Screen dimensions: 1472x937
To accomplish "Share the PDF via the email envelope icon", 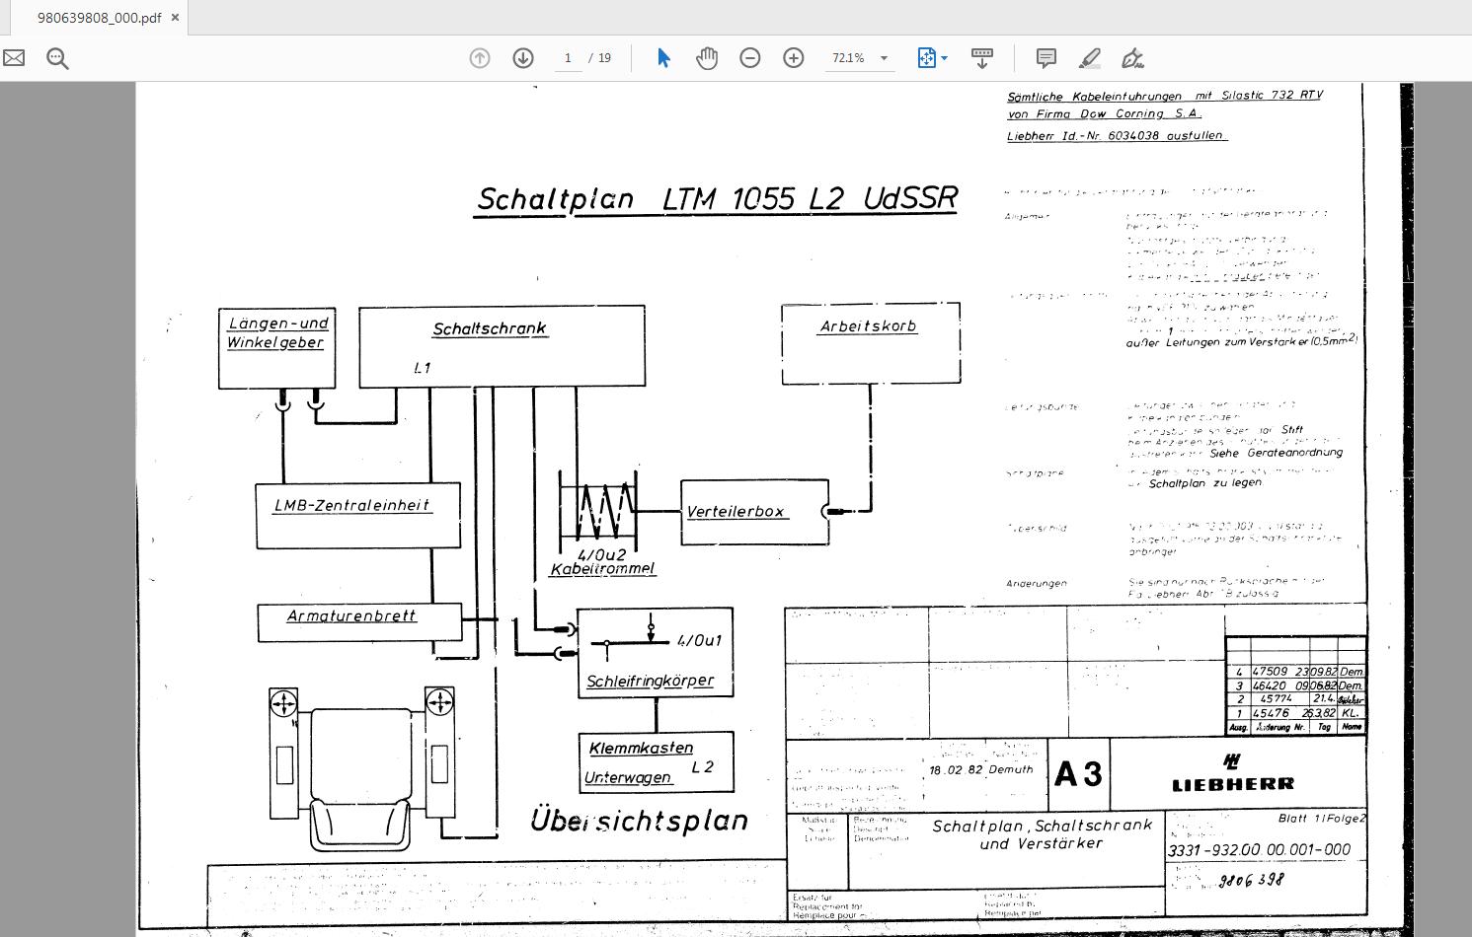I will click(14, 58).
